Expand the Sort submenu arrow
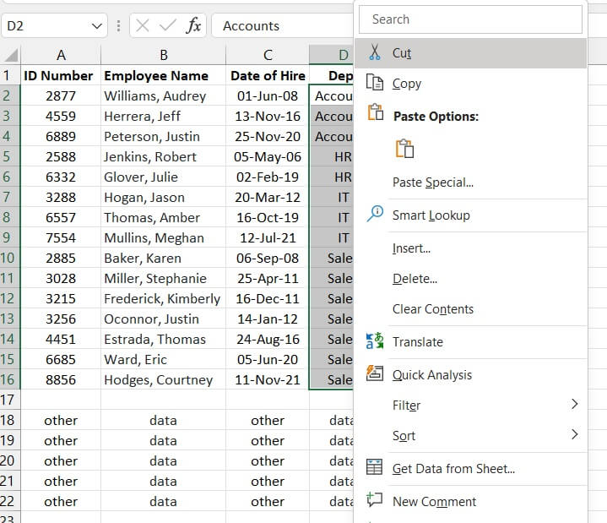Viewport: 607px width, 523px height. pyautogui.click(x=574, y=435)
